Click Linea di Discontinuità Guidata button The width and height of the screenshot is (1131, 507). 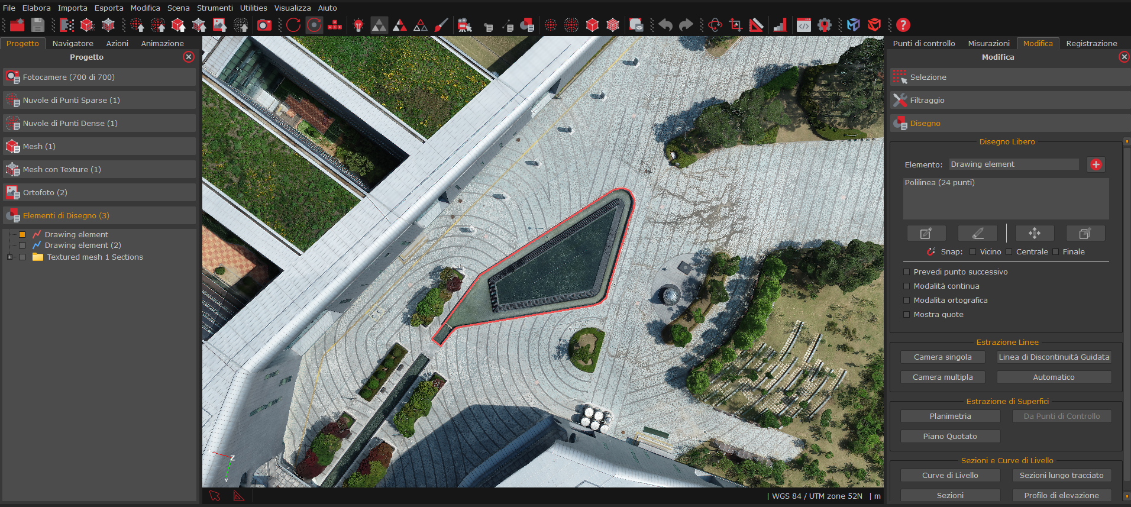click(x=1054, y=357)
